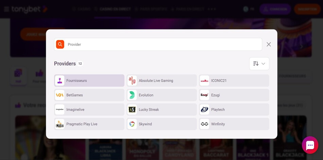Open the Lightning Baccarat game thumbnail
The image size is (323, 160).
pos(216,149)
